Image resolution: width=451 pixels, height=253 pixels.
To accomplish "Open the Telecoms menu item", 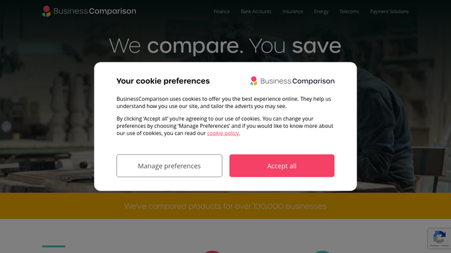I will [x=349, y=11].
